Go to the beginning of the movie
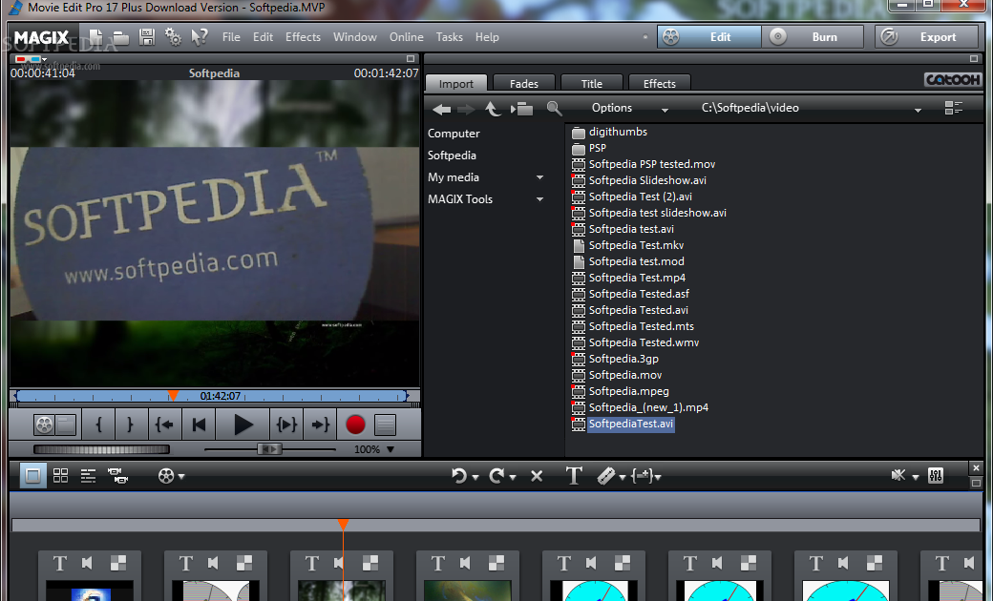The image size is (993, 601). [x=199, y=425]
